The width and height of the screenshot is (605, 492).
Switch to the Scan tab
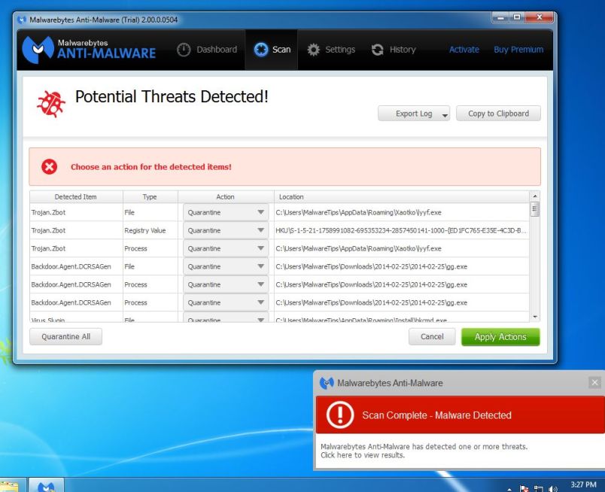273,50
